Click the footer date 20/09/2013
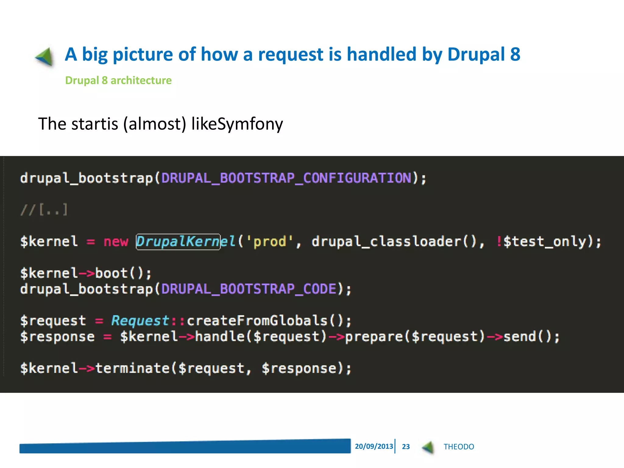 (x=374, y=446)
